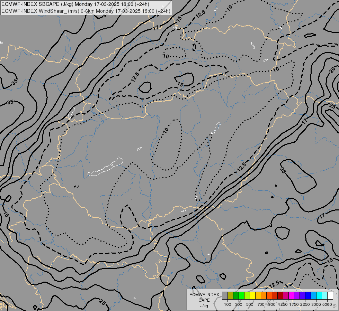Click the ECMWF-INDEX label in the legend box

tap(204, 295)
